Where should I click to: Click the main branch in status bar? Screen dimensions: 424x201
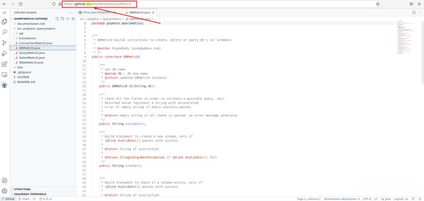click(x=24, y=199)
